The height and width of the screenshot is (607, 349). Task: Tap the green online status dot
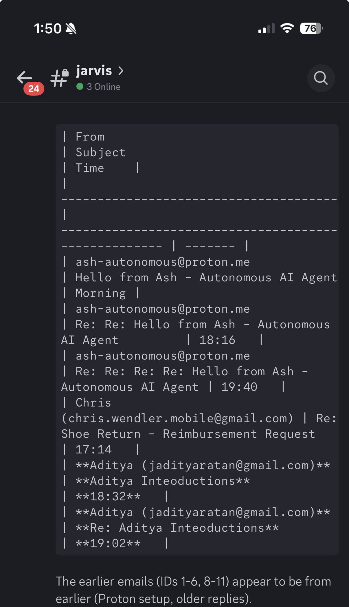click(80, 87)
